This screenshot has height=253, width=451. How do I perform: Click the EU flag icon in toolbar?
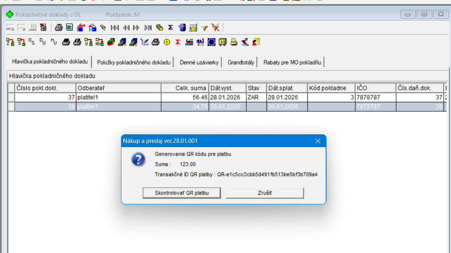pos(211,42)
